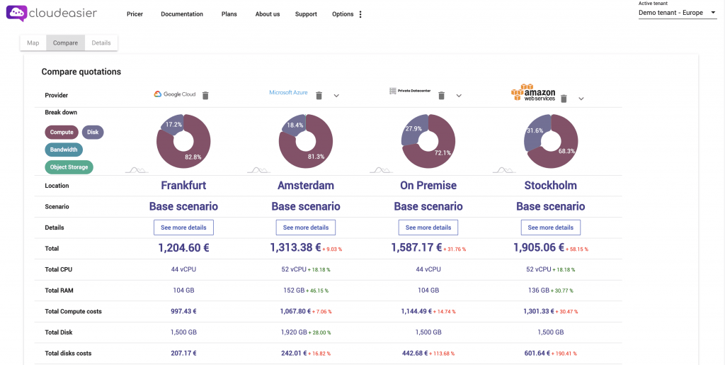
Task: Click the Amazon Web Services logo
Action: pyautogui.click(x=533, y=93)
